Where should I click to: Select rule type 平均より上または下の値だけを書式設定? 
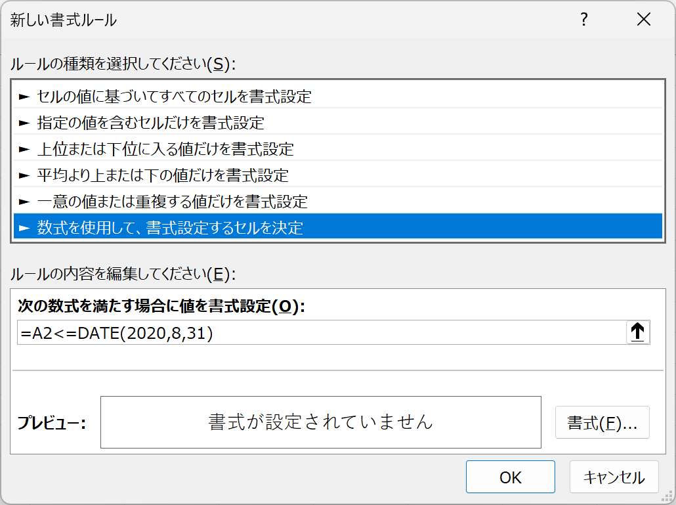[x=338, y=175]
